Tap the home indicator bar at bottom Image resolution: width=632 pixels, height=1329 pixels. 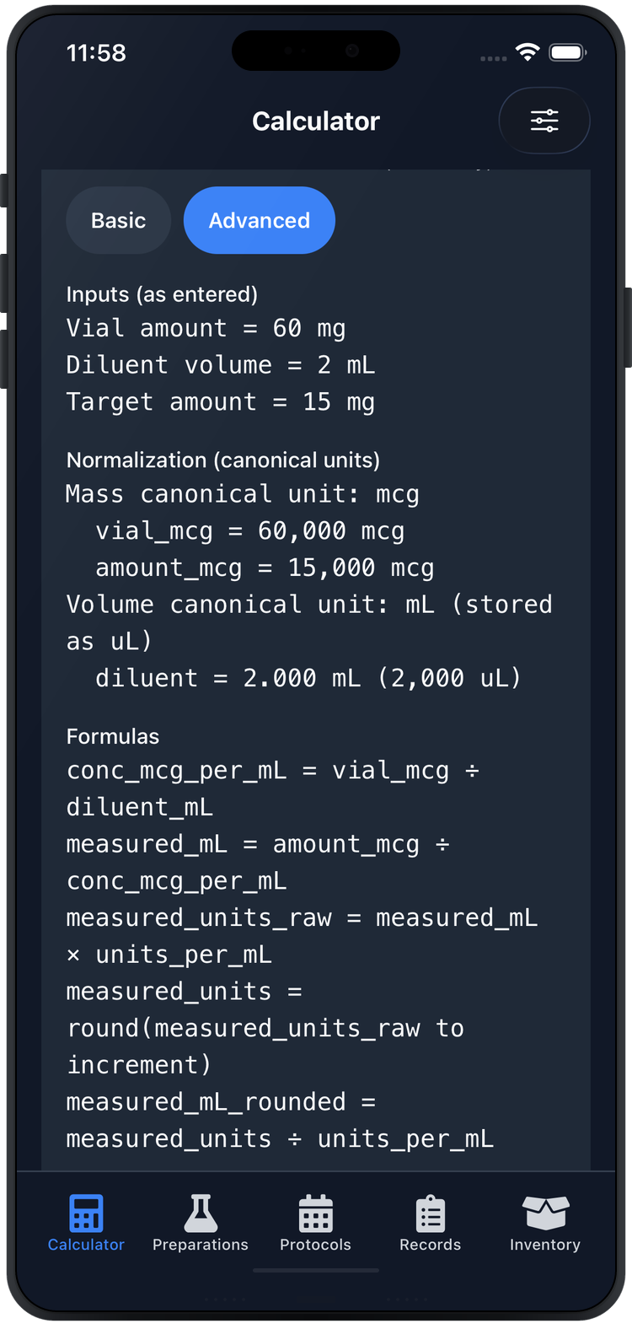315,1270
